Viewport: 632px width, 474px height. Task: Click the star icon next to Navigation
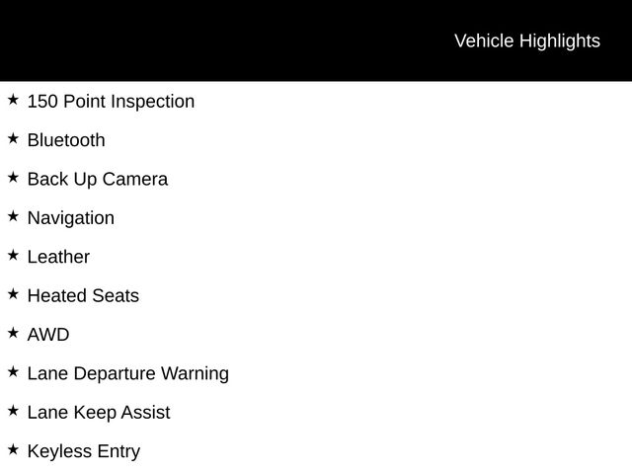tap(13, 216)
